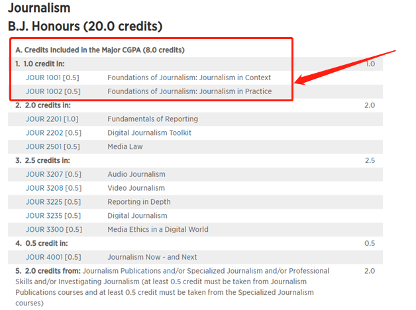Screen dimensions: 416x310
Task: Click the "Journalism" page heading
Action: [38, 9]
